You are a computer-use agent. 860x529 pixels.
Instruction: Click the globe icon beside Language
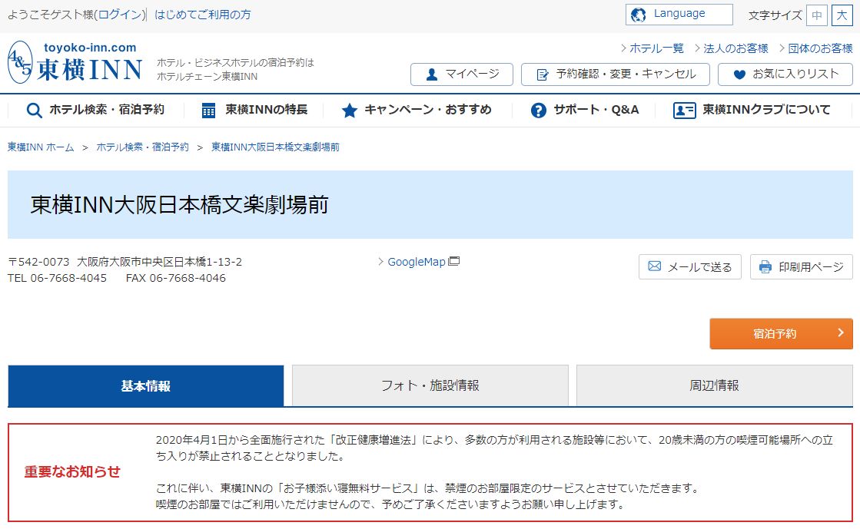(638, 15)
